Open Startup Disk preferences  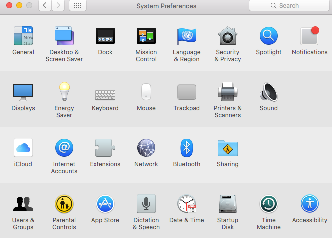(228, 204)
